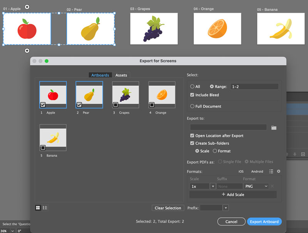
Task: Click the add artboard icon in background panel
Action: (303, 154)
